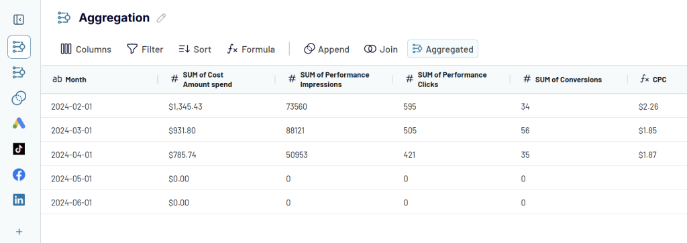Add a Formula column
The image size is (687, 243).
click(251, 49)
